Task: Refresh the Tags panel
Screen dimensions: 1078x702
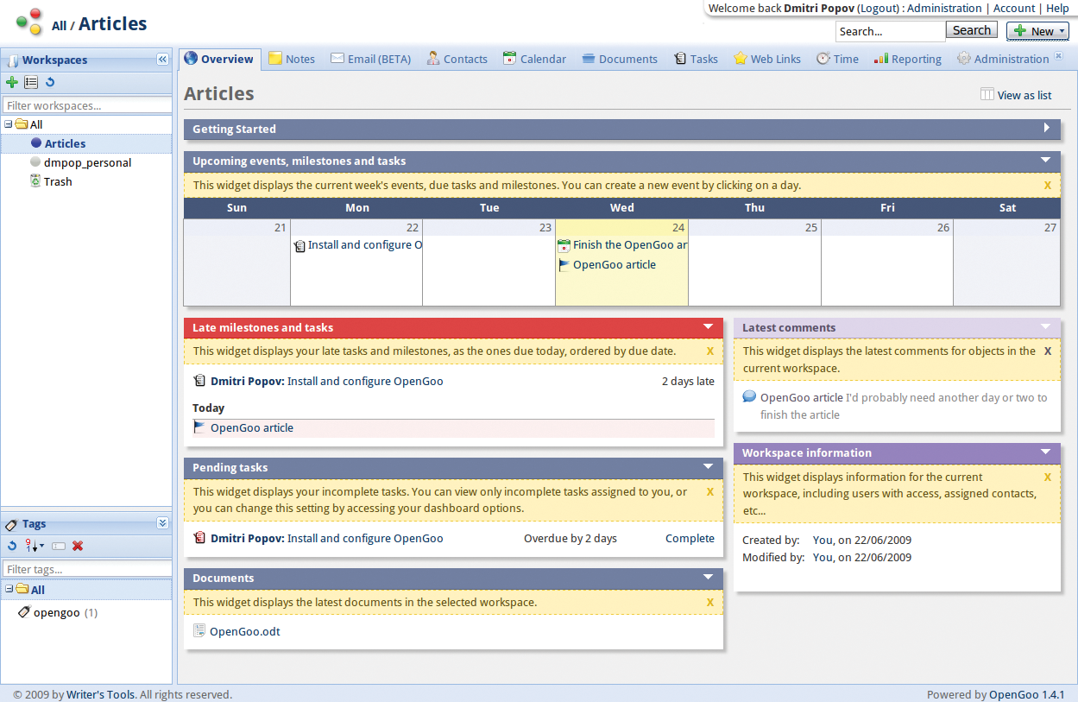Action: pos(12,546)
